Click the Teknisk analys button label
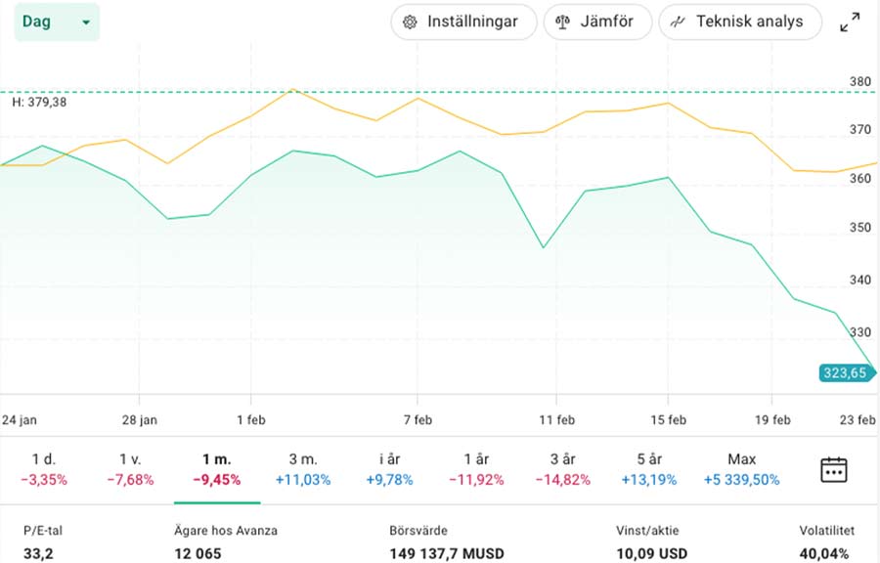This screenshot has width=880, height=563. pyautogui.click(x=750, y=22)
